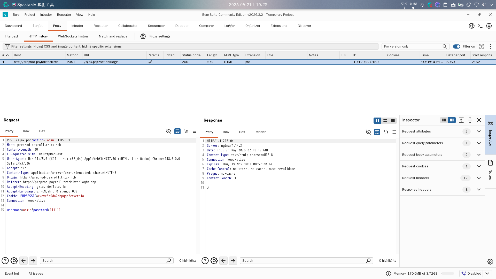Open Request panel hamburger menu
The width and height of the screenshot is (496, 279).
(x=195, y=131)
